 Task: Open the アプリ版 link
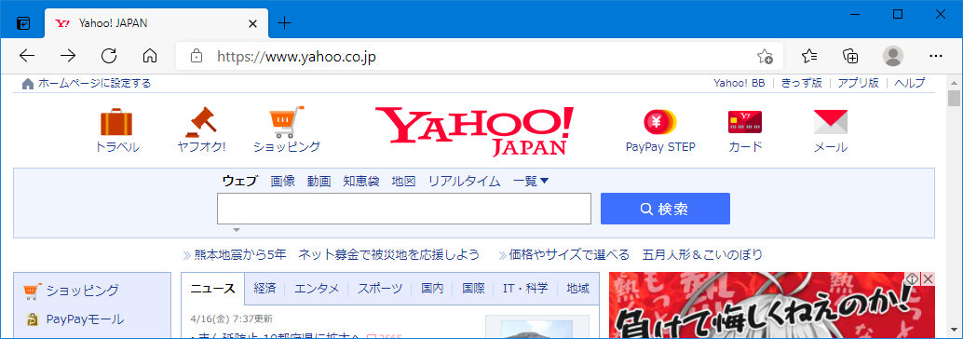tap(858, 84)
